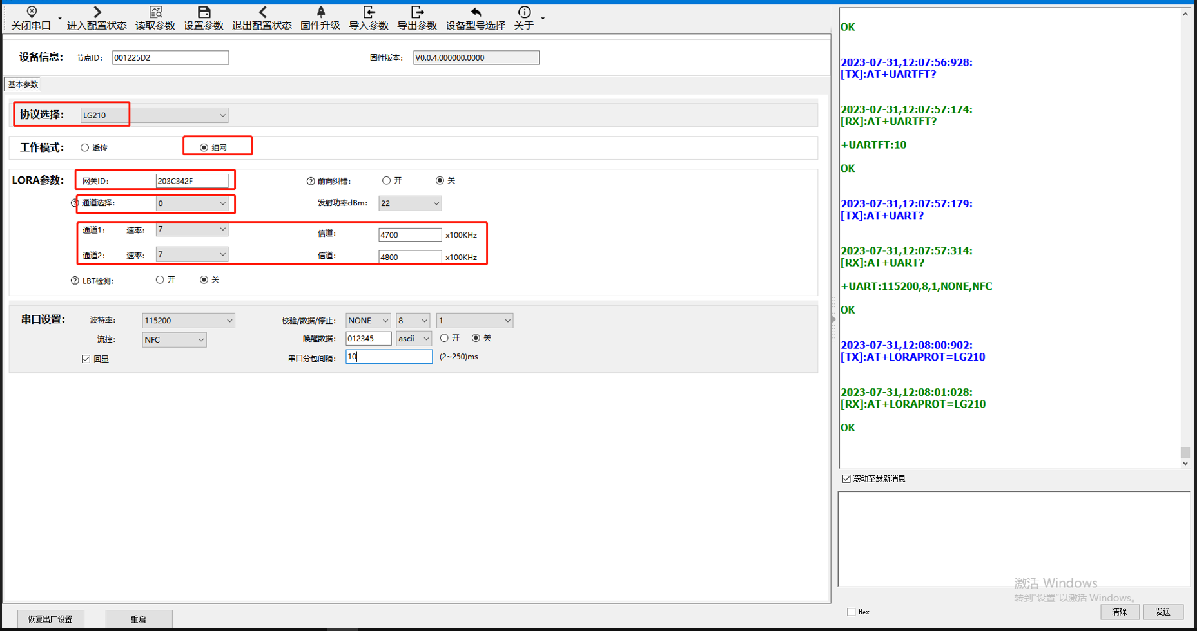
Task: Open 固件升级 firmware upgrade
Action: (x=320, y=18)
